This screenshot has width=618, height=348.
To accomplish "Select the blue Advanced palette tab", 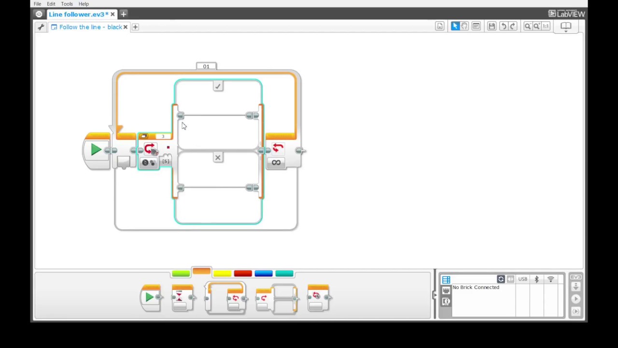I will [264, 274].
